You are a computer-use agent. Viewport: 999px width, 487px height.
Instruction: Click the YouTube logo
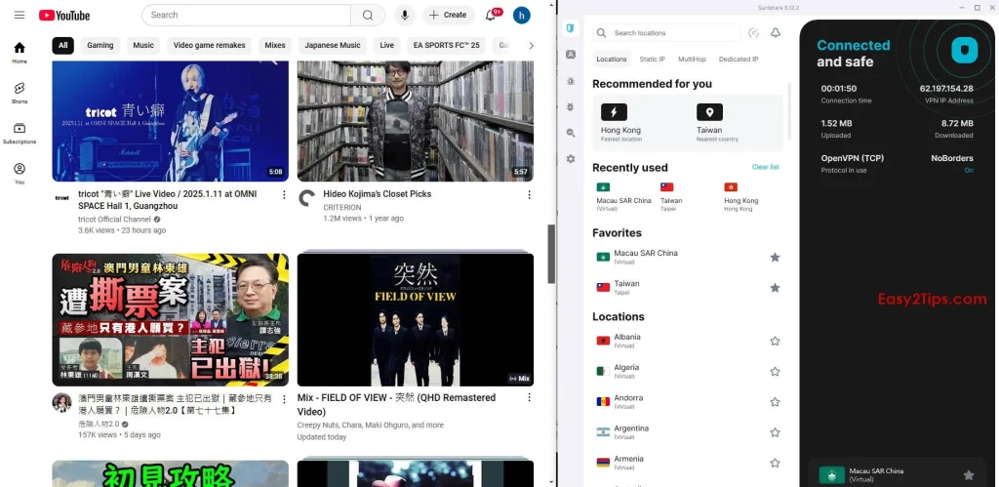[x=64, y=16]
